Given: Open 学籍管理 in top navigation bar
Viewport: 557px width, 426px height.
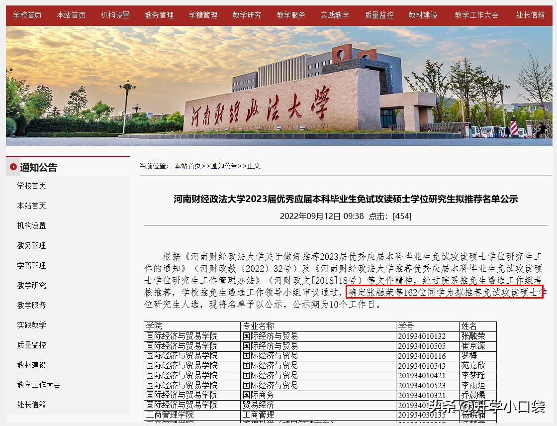Looking at the screenshot, I should tap(203, 15).
